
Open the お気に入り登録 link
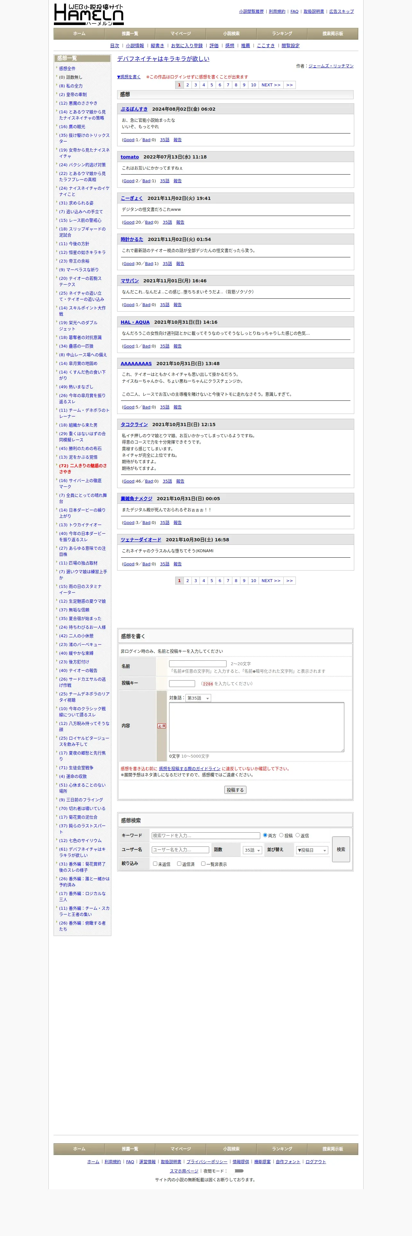tap(187, 46)
